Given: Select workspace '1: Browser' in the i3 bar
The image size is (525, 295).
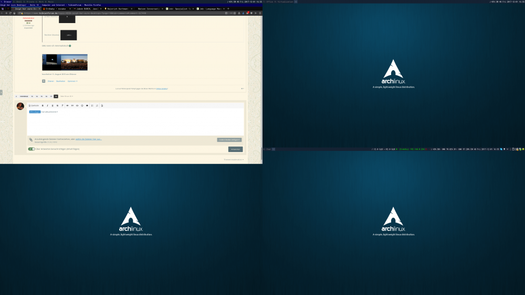Looking at the screenshot, I should pos(6,2).
